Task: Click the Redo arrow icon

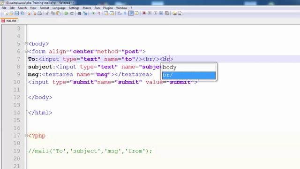Action: click(72, 13)
